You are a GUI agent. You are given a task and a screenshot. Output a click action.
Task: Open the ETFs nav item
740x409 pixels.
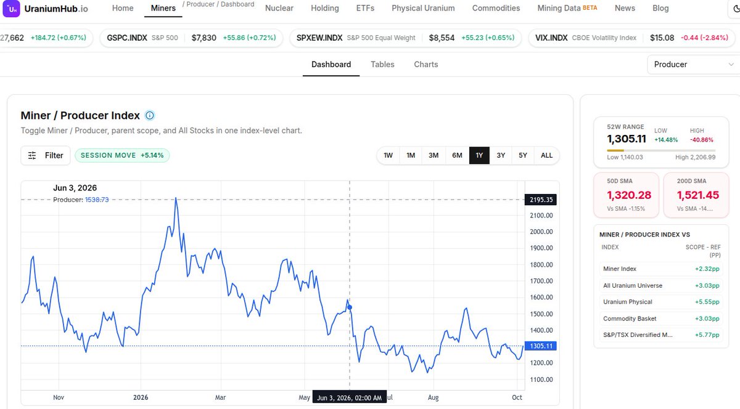(365, 8)
